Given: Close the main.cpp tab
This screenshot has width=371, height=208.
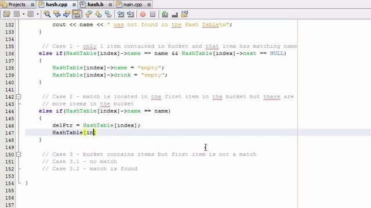Looking at the screenshot, I should [149, 5].
